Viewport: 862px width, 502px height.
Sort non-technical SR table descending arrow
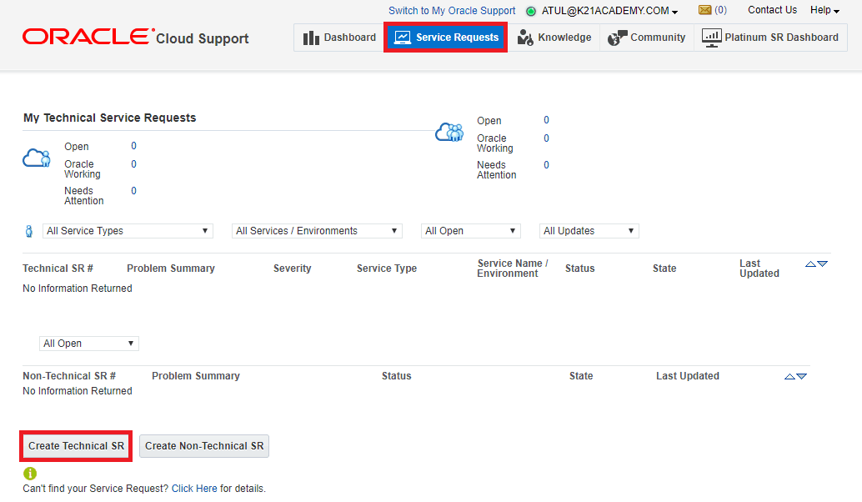click(x=802, y=376)
